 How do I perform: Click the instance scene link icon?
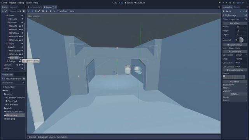[6, 11]
